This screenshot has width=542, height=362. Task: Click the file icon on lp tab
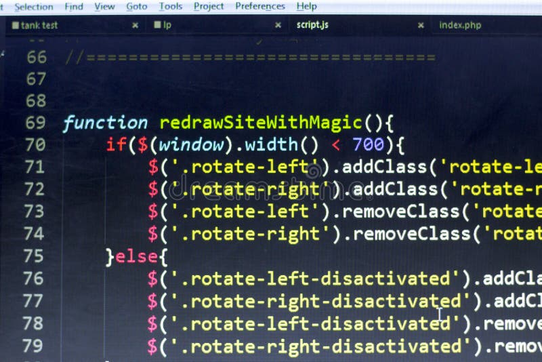pyautogui.click(x=157, y=25)
